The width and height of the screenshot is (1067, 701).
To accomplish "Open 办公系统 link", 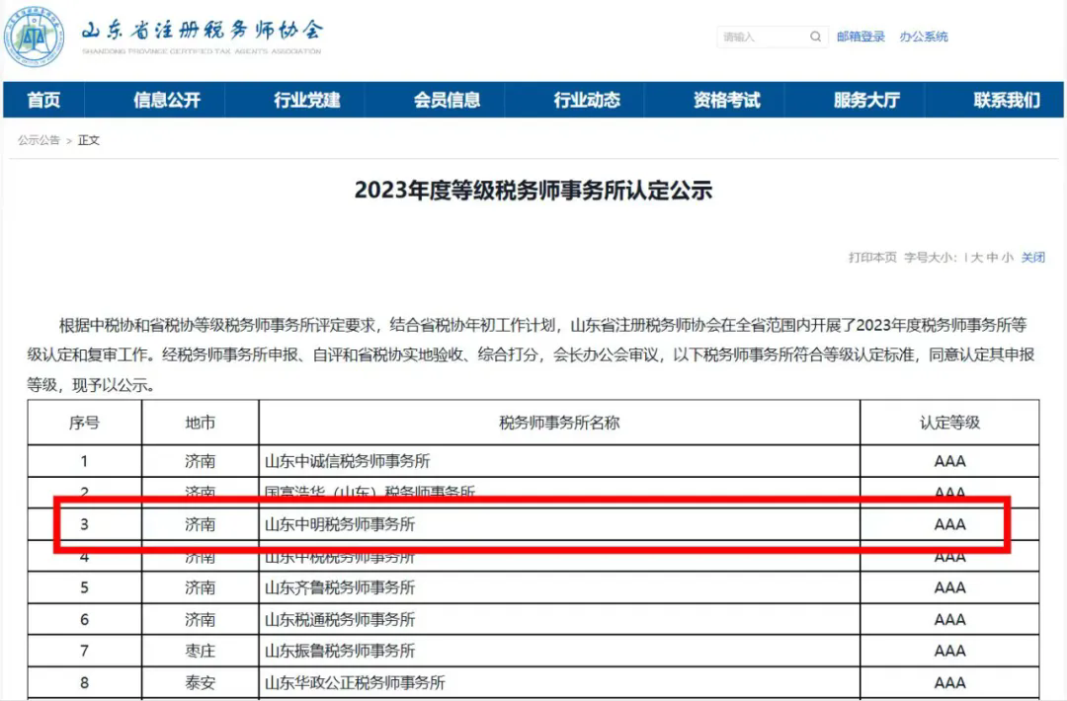I will (924, 37).
